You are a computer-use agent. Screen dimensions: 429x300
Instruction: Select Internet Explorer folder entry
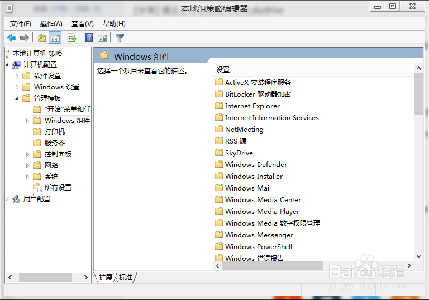pos(252,106)
